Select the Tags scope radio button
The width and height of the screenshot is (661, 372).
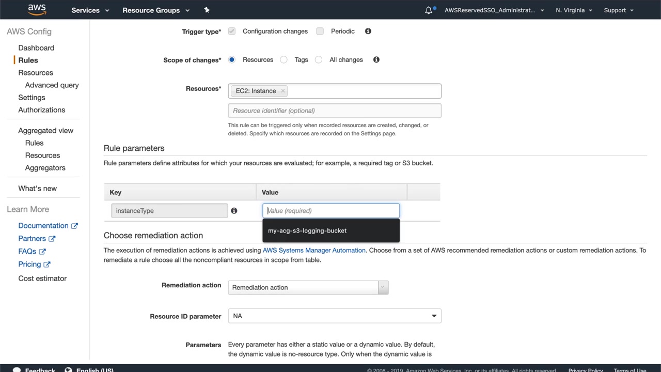(284, 59)
